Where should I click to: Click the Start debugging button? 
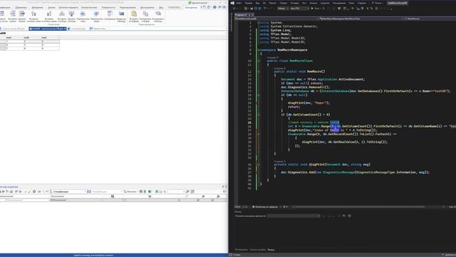[315, 9]
